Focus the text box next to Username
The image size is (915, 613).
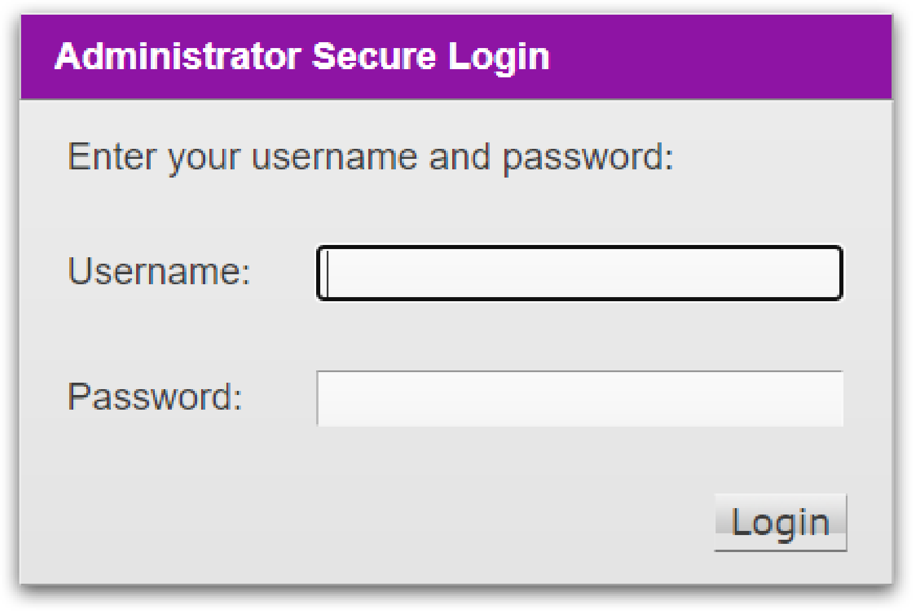[579, 273]
